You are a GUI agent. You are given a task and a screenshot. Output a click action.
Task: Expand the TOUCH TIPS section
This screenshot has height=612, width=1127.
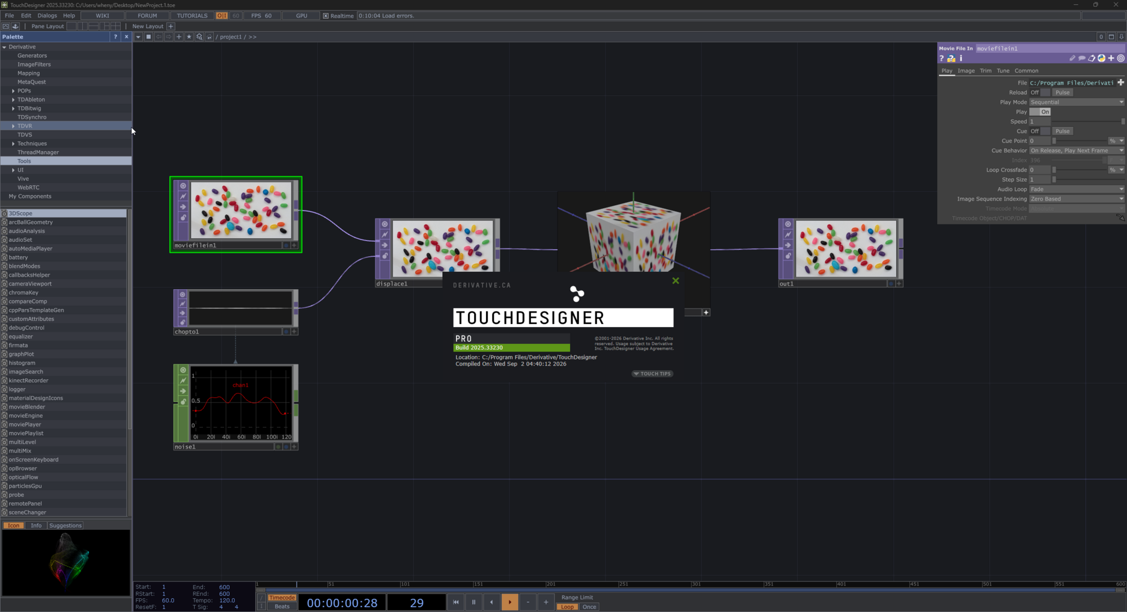652,374
